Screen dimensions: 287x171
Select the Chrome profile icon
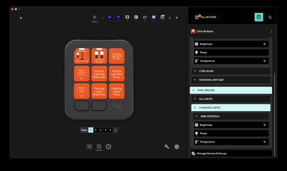pyautogui.click(x=136, y=17)
